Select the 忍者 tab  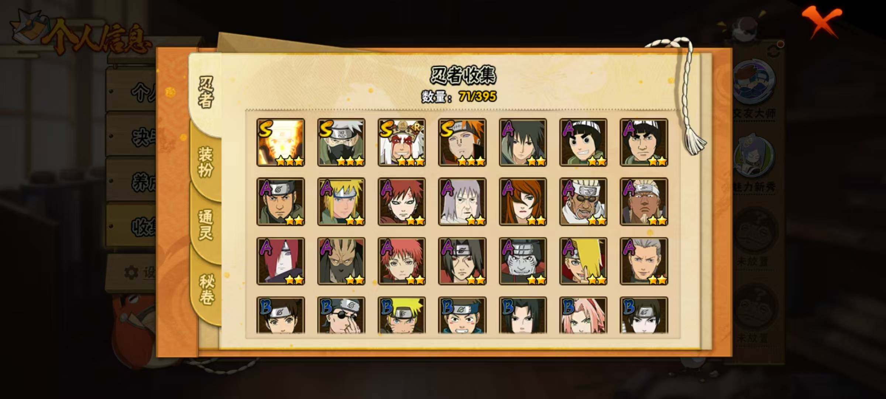[x=205, y=92]
